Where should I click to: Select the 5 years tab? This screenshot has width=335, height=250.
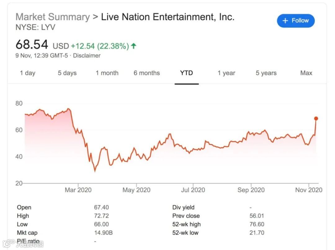[x=266, y=73]
